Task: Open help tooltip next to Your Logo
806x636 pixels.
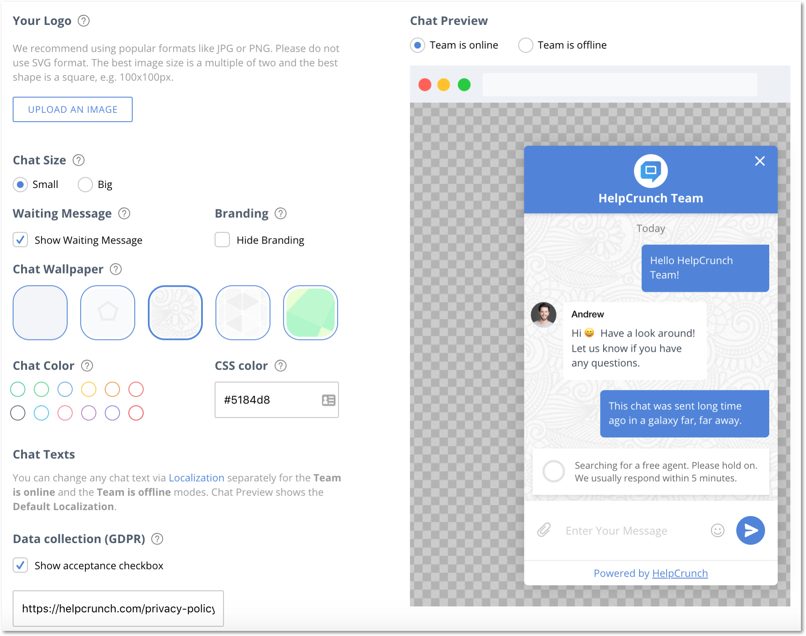Action: (x=84, y=21)
